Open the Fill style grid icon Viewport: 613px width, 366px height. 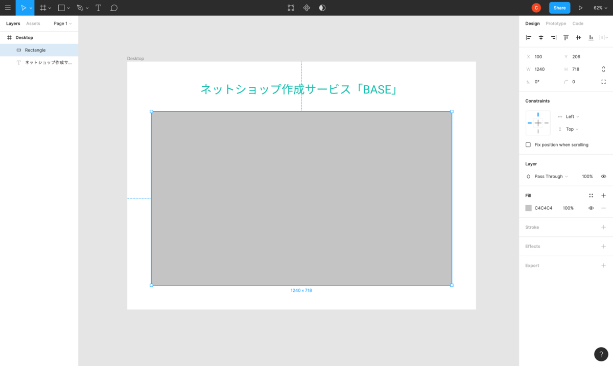pos(591,196)
